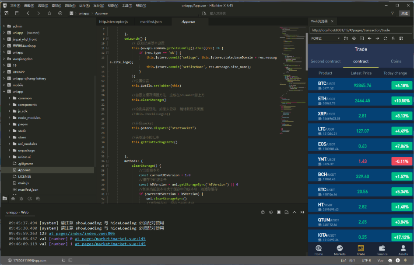Click the UTF-8 encoding in status bar

(366, 260)
